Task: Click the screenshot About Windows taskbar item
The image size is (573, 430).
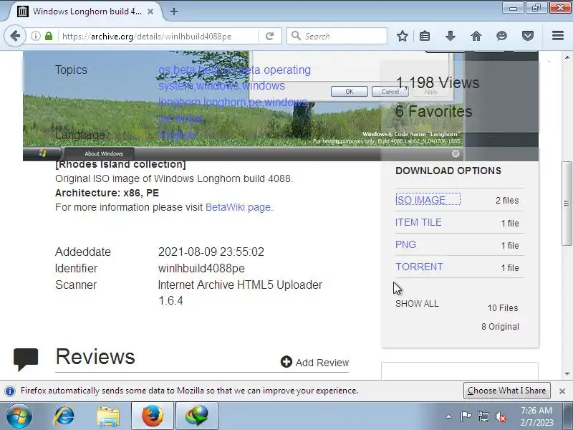Action: pos(100,153)
